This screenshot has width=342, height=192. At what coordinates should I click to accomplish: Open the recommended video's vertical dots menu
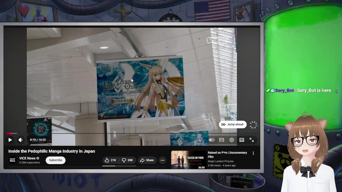click(253, 153)
